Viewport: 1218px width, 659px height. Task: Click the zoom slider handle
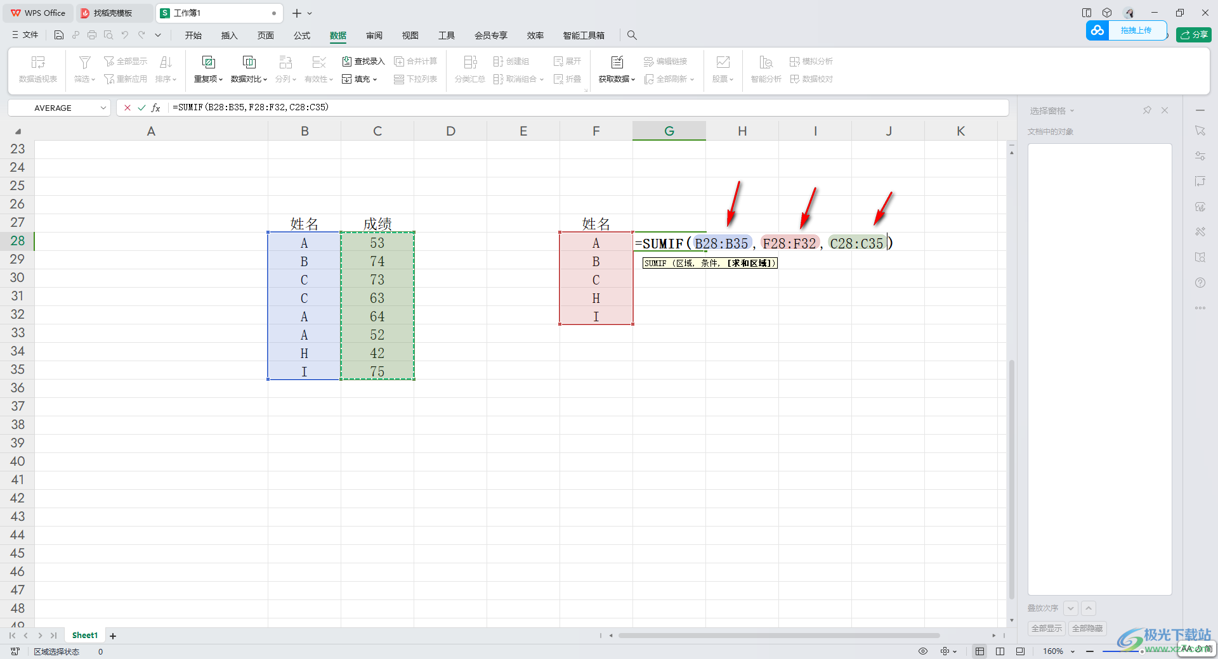click(1142, 651)
